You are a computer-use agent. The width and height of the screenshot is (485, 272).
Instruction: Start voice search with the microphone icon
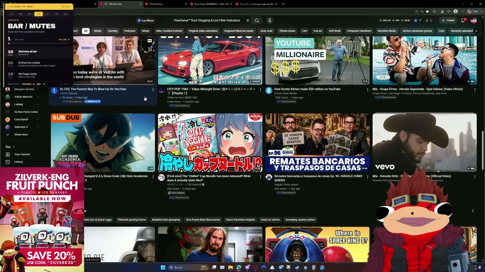270,20
